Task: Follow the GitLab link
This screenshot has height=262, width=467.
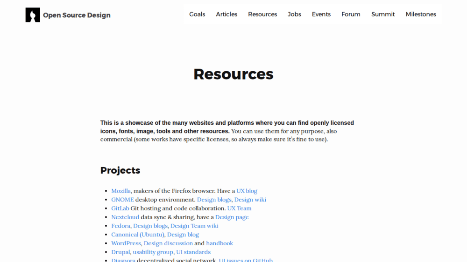Action: tap(120, 208)
